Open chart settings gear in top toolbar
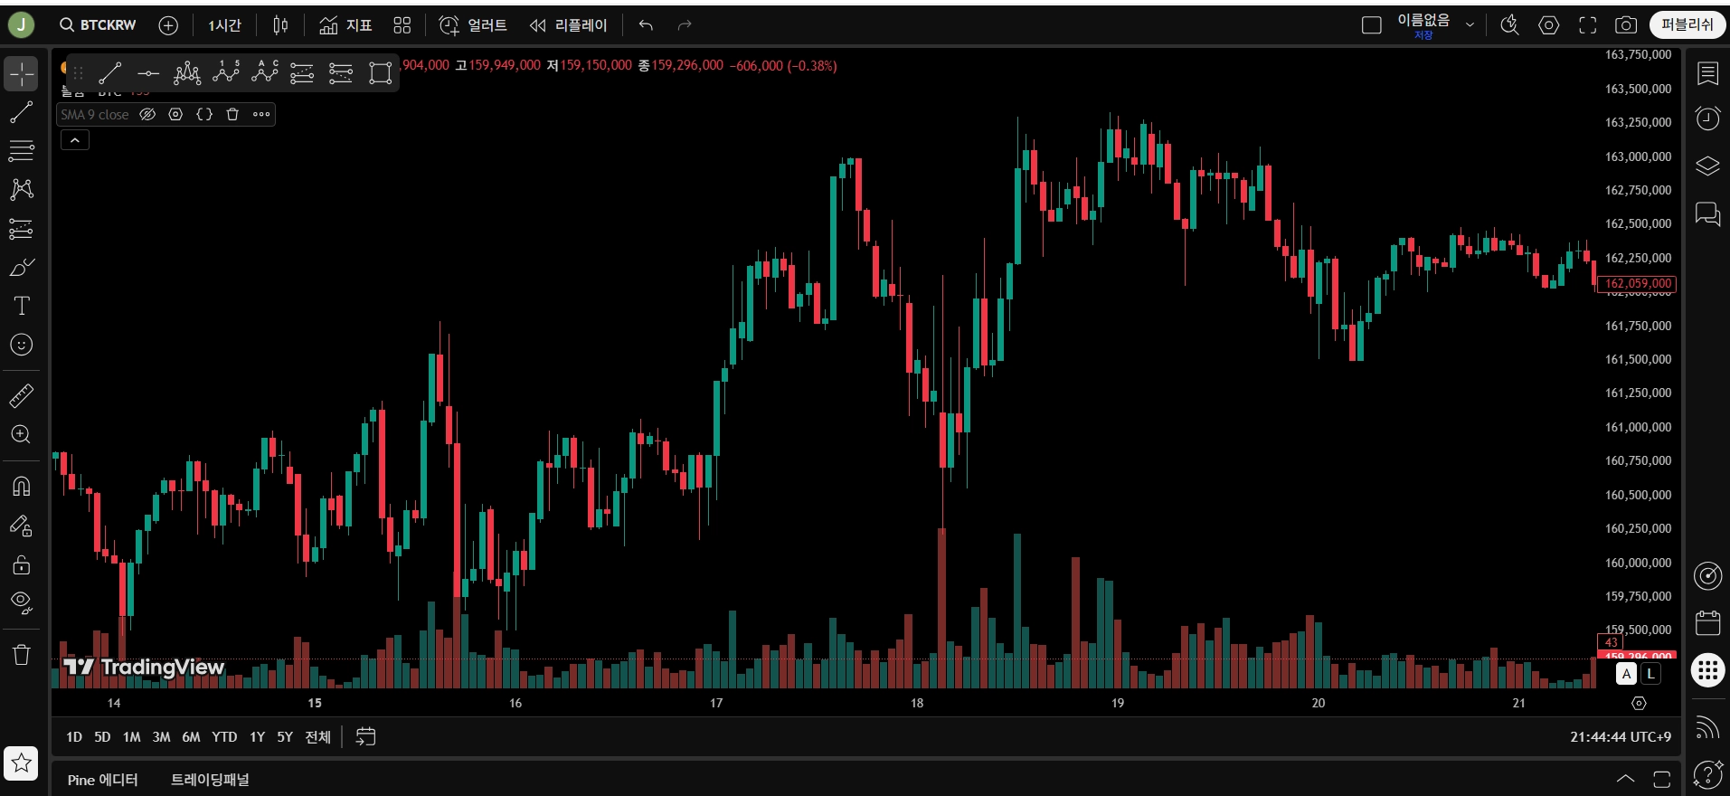 tap(1548, 25)
